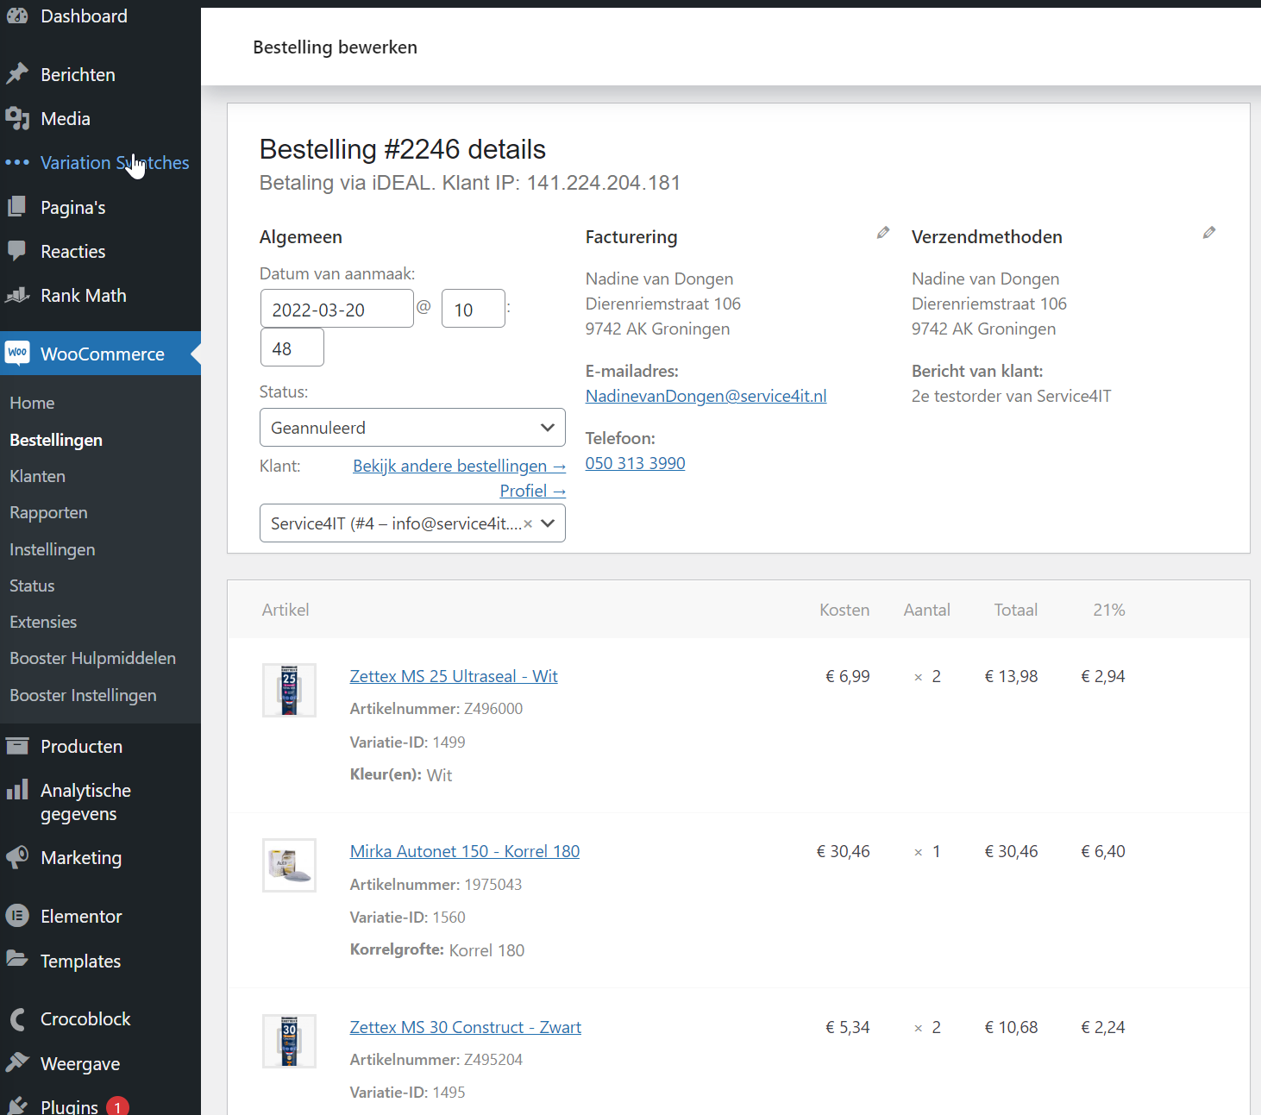Viewport: 1261px width, 1115px height.
Task: Clear the selected customer Service4IT with the x
Action: click(x=528, y=523)
